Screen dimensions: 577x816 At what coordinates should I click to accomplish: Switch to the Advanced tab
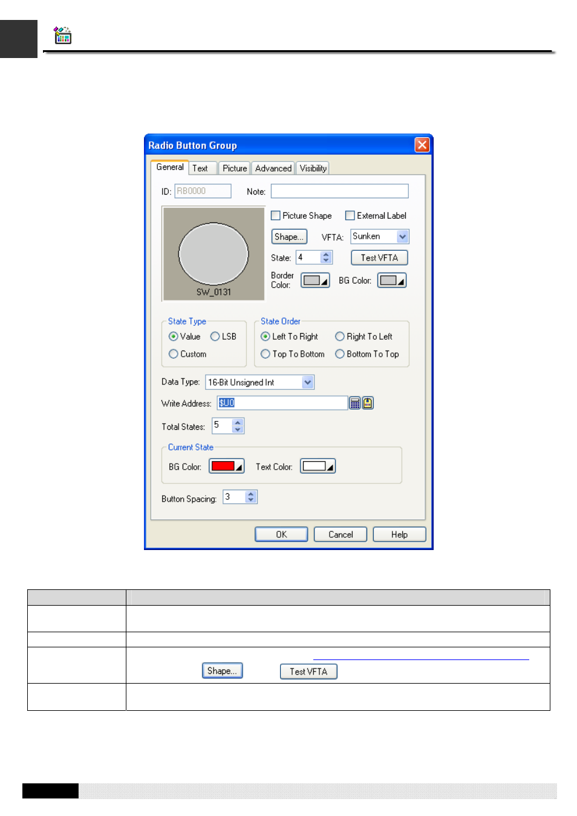[273, 169]
